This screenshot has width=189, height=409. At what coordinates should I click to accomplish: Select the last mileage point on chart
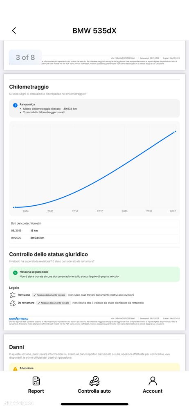175,132
